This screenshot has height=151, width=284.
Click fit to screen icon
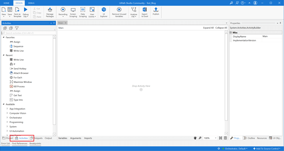point(220,138)
